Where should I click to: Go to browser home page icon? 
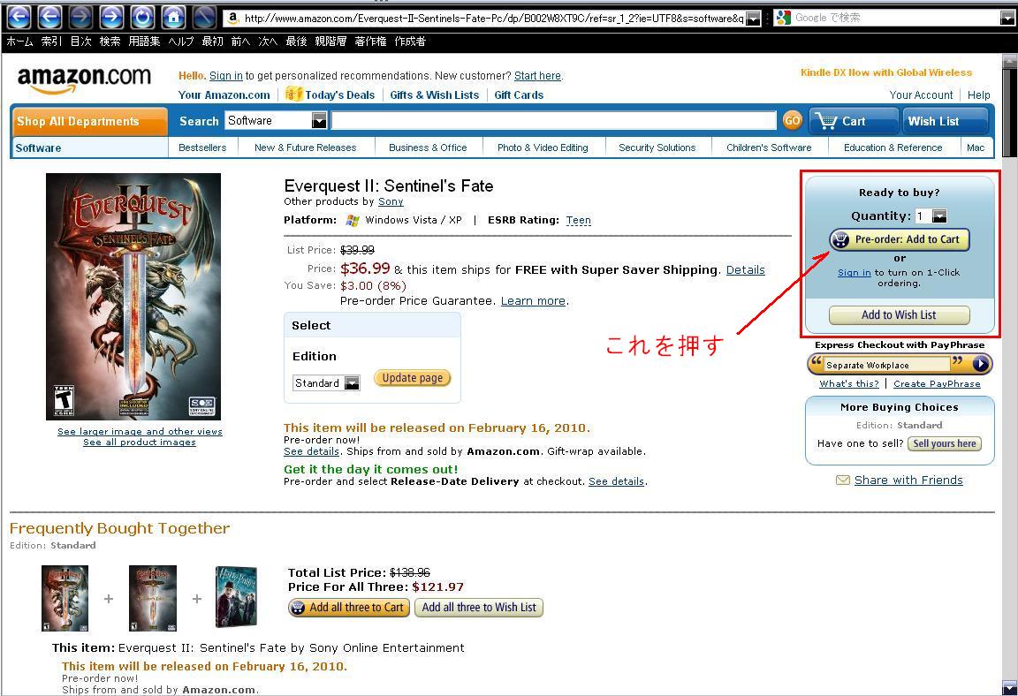[172, 17]
